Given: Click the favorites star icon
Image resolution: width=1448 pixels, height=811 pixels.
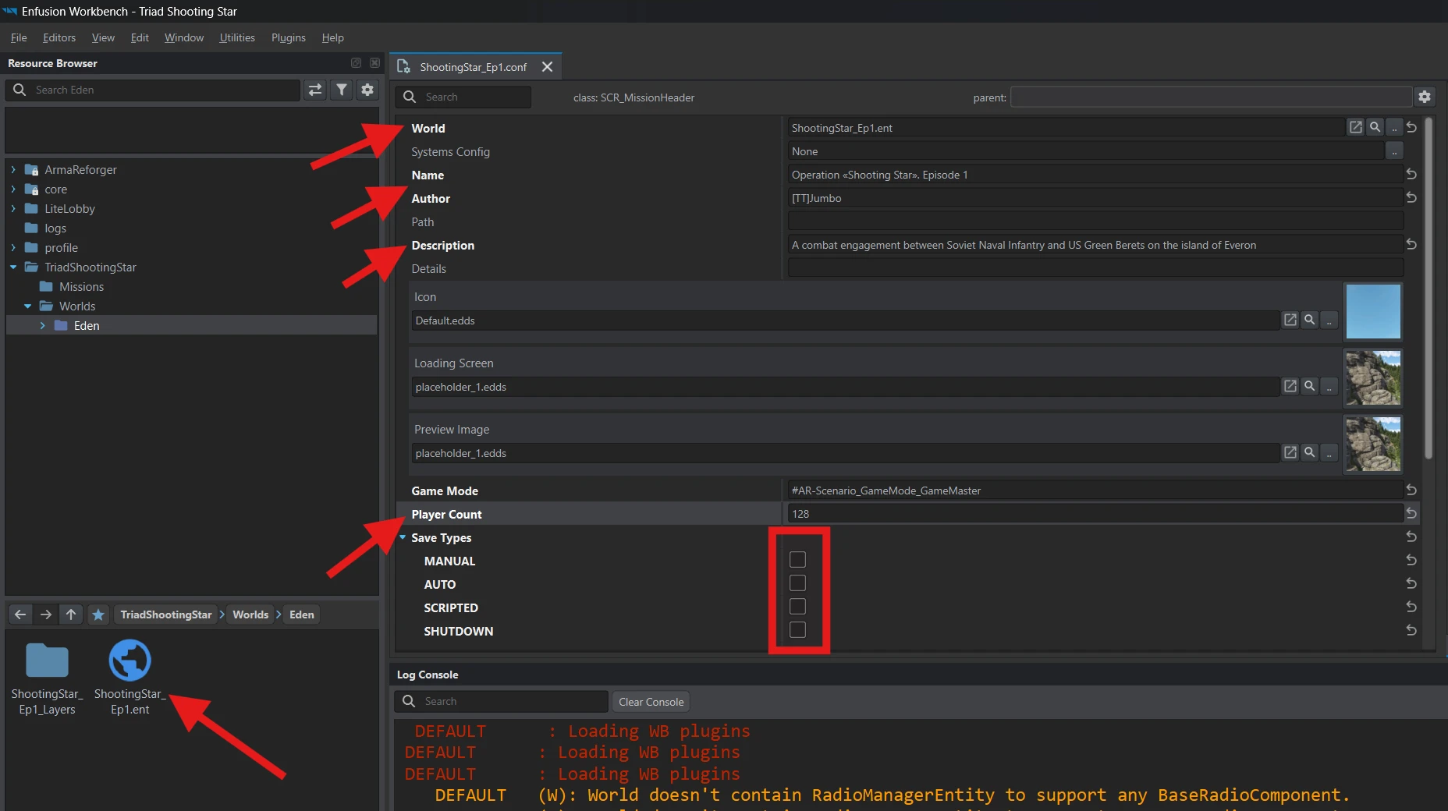Looking at the screenshot, I should click(x=98, y=614).
